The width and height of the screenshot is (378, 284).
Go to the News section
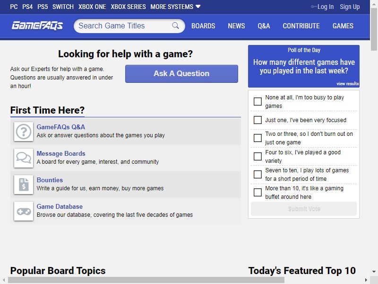pyautogui.click(x=236, y=26)
